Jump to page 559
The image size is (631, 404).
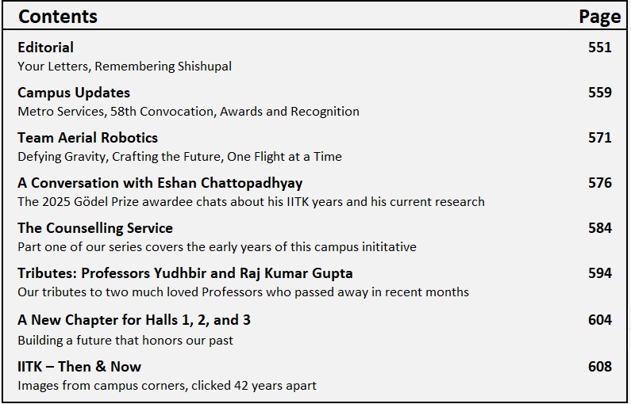[599, 93]
